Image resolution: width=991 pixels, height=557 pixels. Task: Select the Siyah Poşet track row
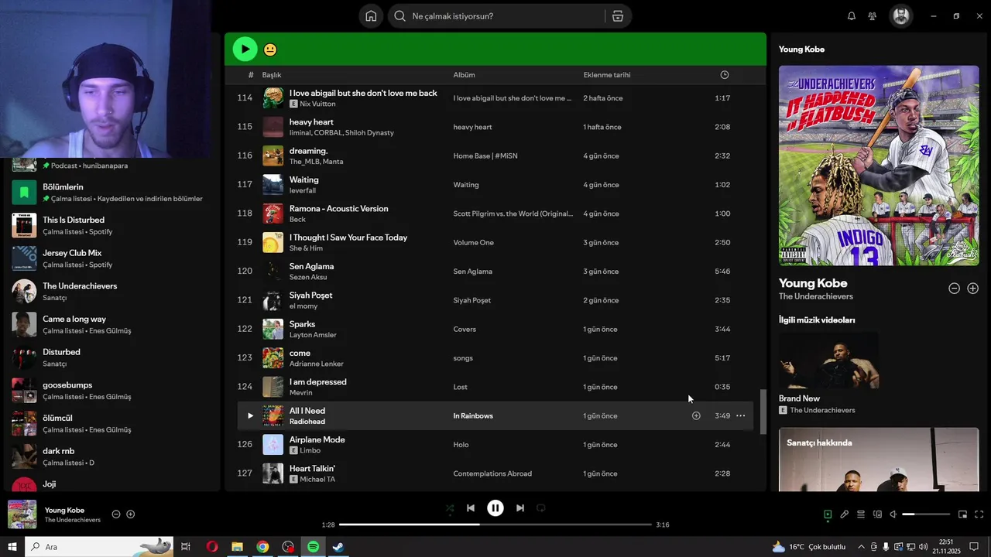495,300
